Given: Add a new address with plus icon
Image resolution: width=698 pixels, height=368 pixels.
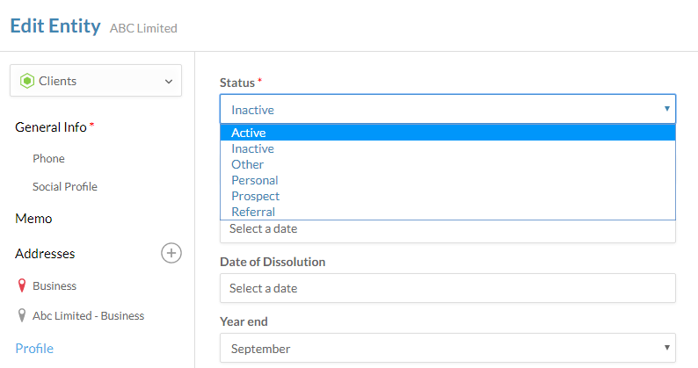Looking at the screenshot, I should point(171,254).
